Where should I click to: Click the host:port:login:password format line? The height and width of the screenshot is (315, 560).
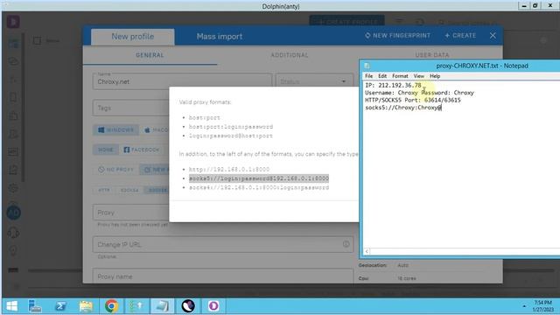[231, 127]
